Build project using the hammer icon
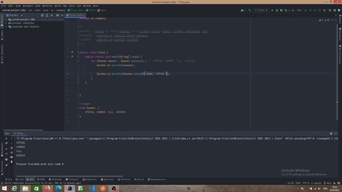 click(x=250, y=10)
